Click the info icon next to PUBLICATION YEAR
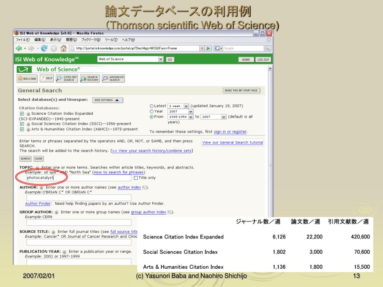 point(64,252)
